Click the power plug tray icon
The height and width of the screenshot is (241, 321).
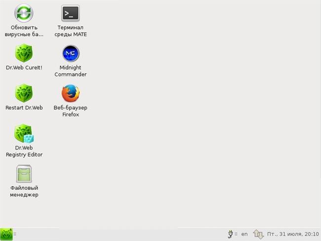click(230, 234)
